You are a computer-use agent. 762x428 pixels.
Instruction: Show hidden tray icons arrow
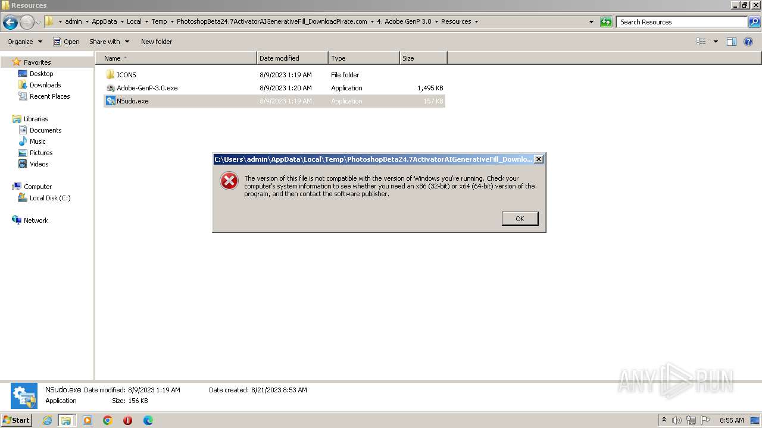pos(664,420)
